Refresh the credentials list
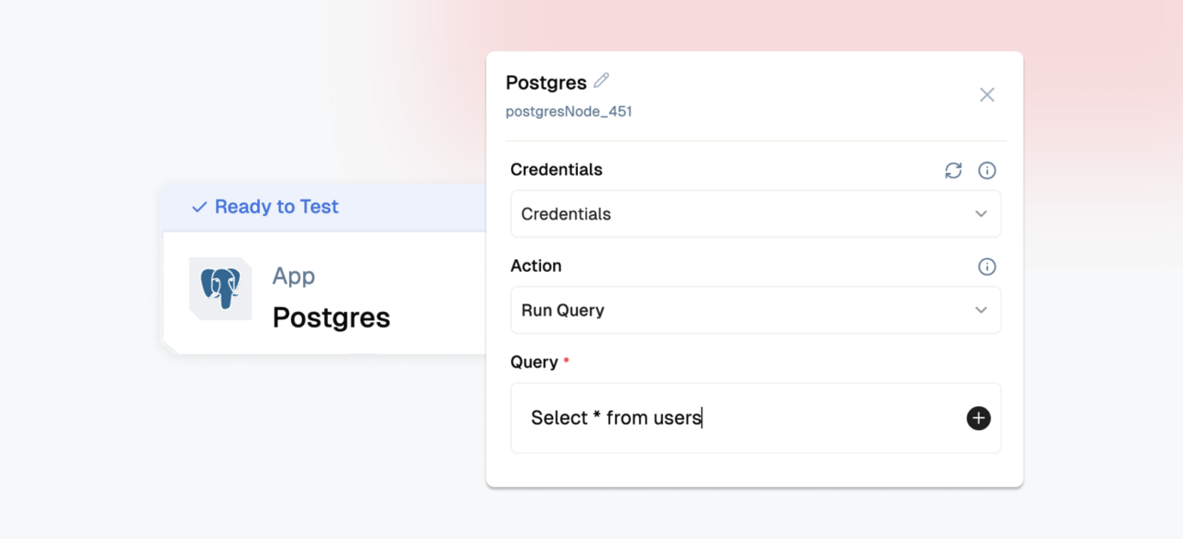 [953, 170]
